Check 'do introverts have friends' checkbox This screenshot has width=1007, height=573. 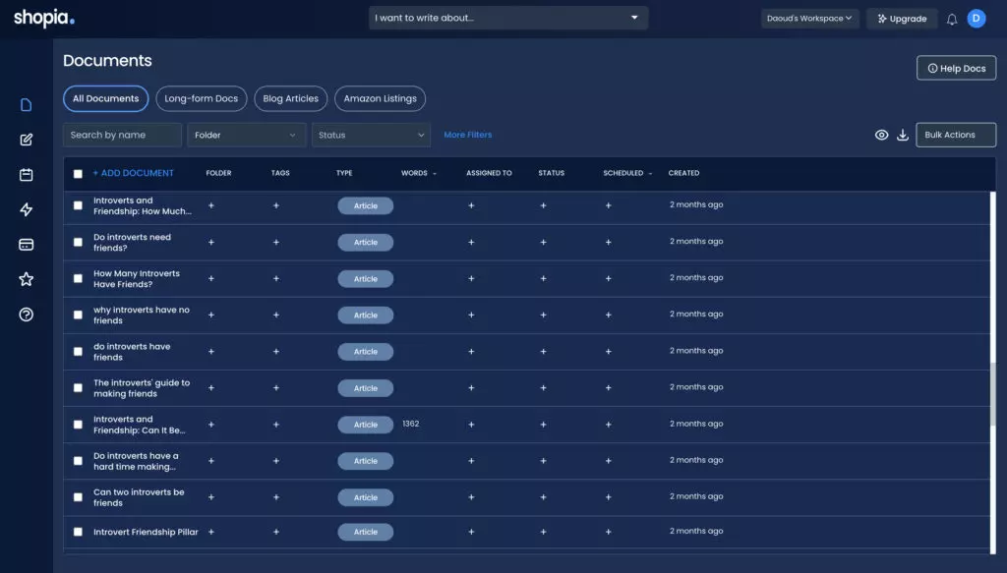click(78, 352)
